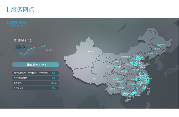Click the 县级城市 1100+ row
The height and width of the screenshot is (117, 179).
35,83
